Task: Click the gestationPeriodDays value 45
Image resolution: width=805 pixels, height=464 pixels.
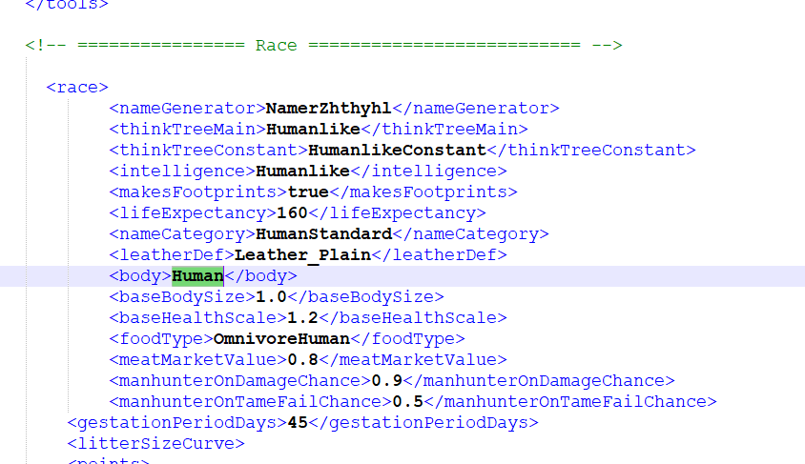Action: tap(298, 422)
